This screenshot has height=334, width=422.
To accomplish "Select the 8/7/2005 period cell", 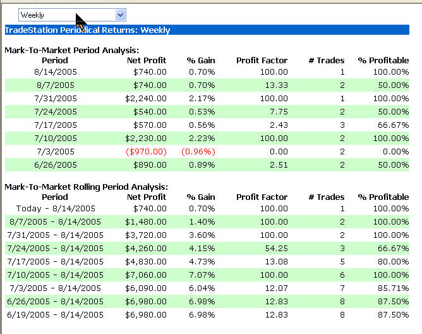I will [56, 85].
